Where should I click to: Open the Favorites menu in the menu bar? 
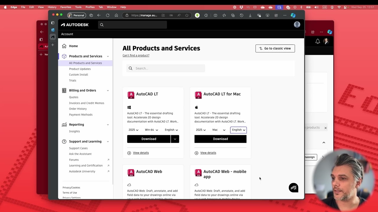66,7
